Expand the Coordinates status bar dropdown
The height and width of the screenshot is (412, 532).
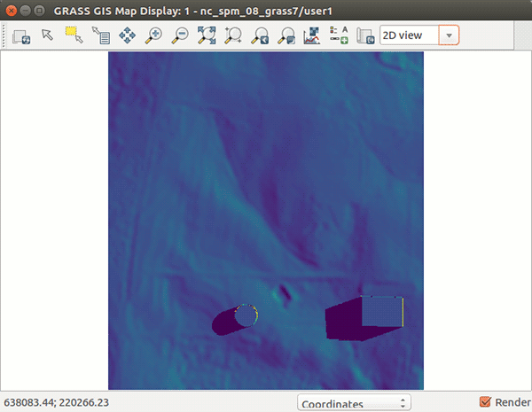354,403
